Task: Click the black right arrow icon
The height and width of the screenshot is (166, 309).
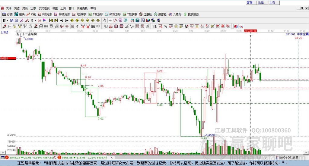Action: pyautogui.click(x=67, y=20)
